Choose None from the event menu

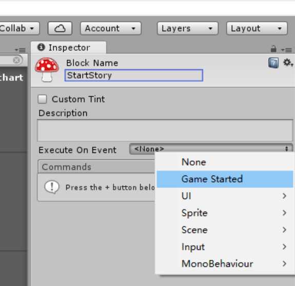point(225,162)
